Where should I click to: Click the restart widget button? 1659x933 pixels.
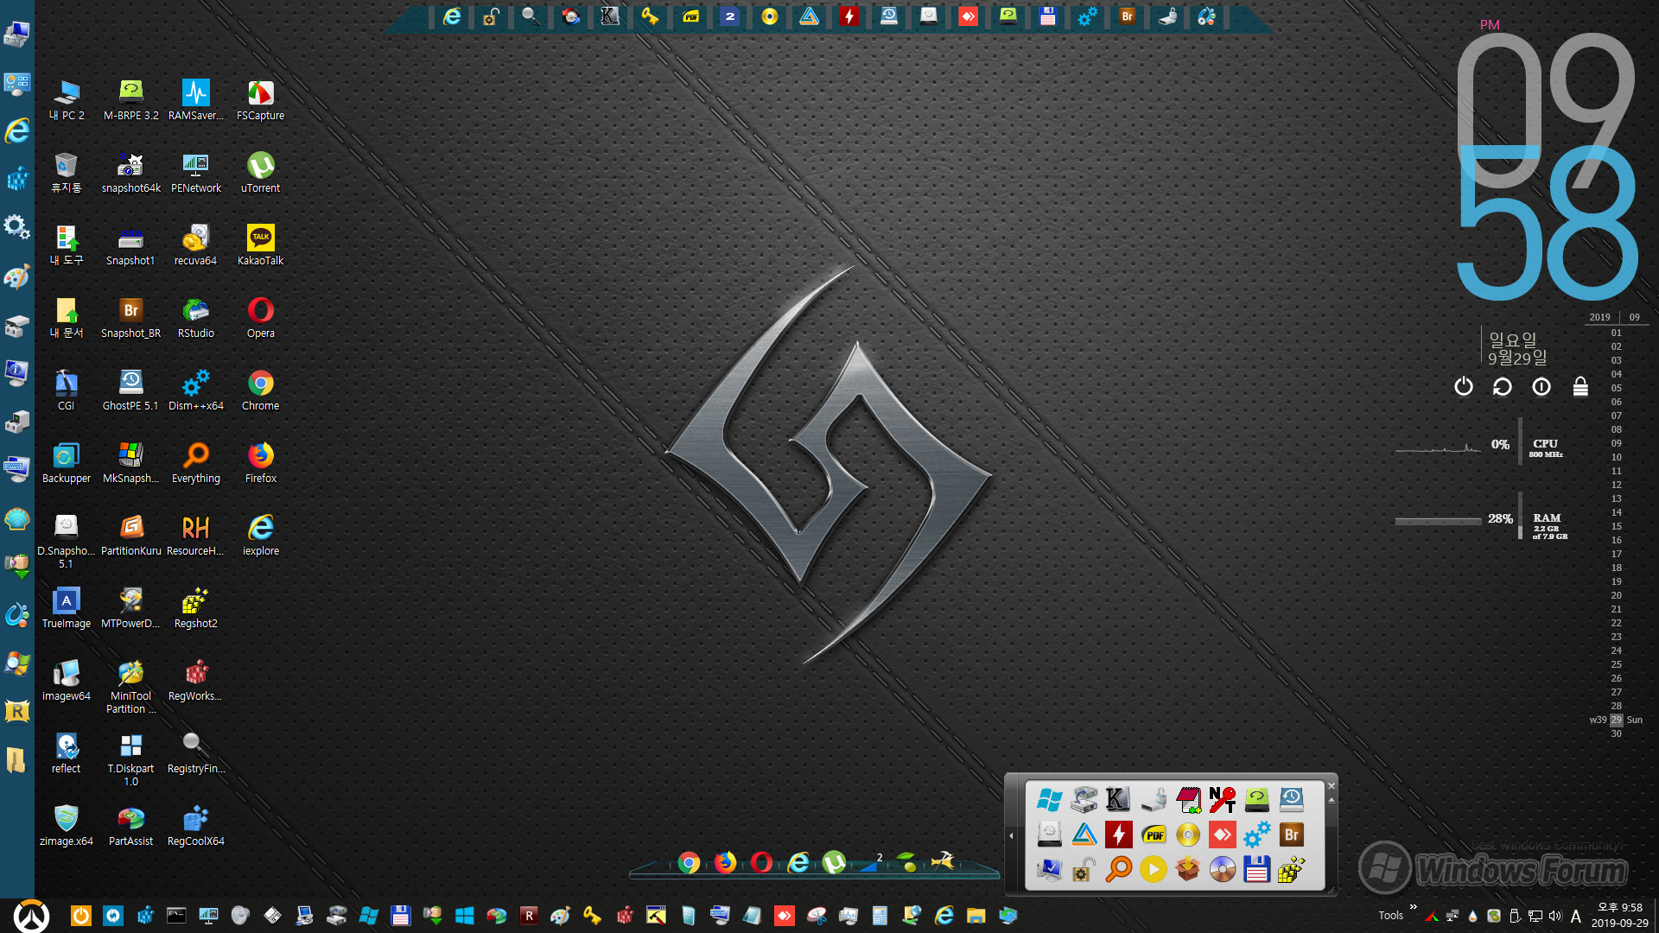[x=1503, y=386]
